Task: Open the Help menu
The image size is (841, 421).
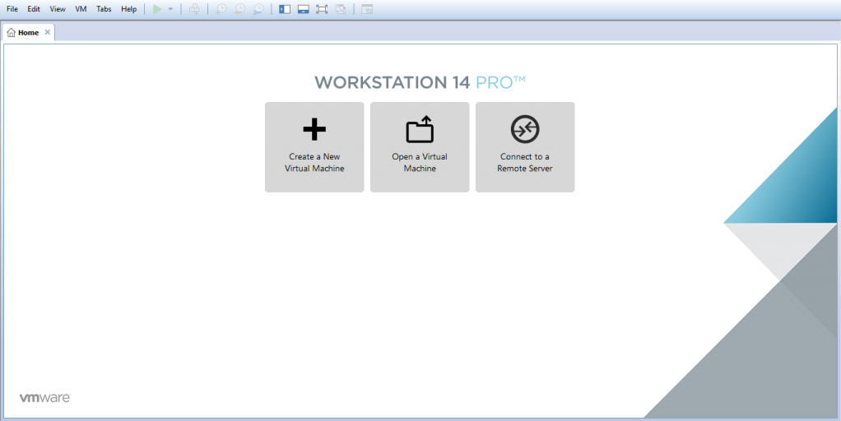Action: point(128,9)
